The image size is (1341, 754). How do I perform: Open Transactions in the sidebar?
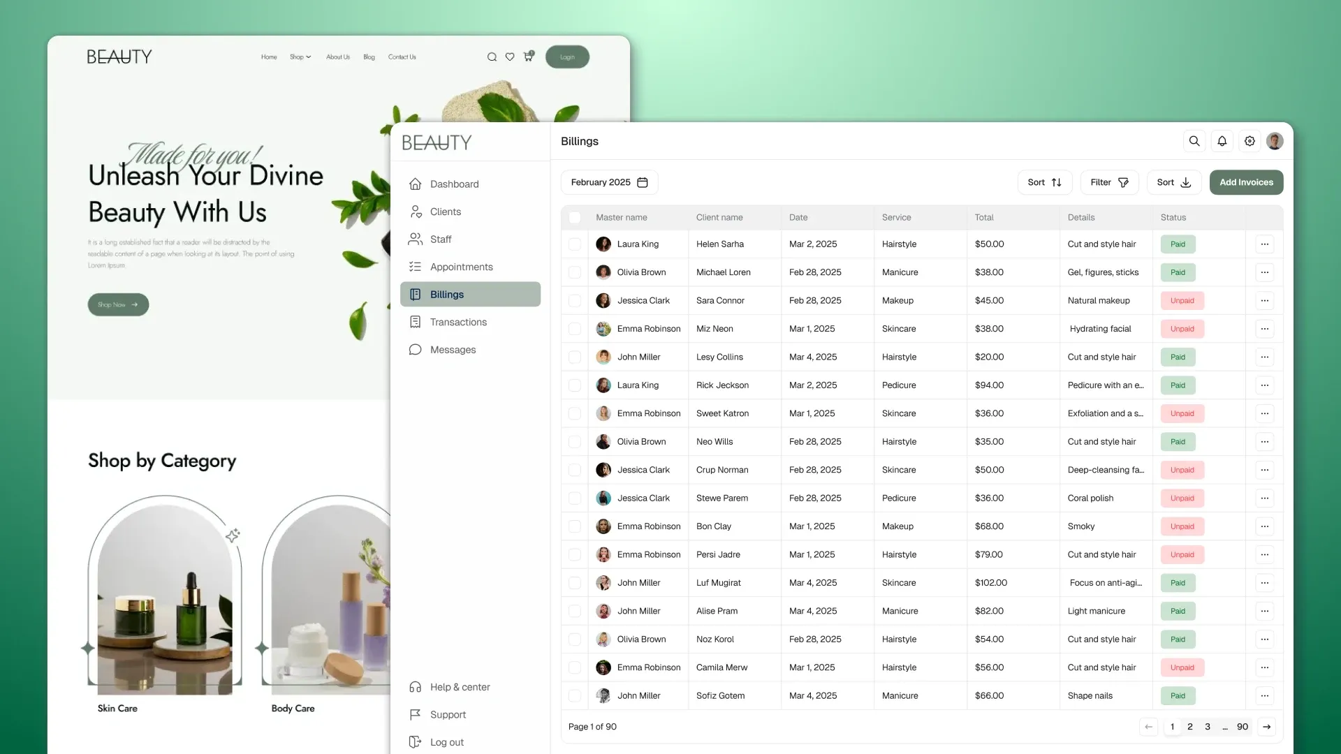click(x=458, y=322)
